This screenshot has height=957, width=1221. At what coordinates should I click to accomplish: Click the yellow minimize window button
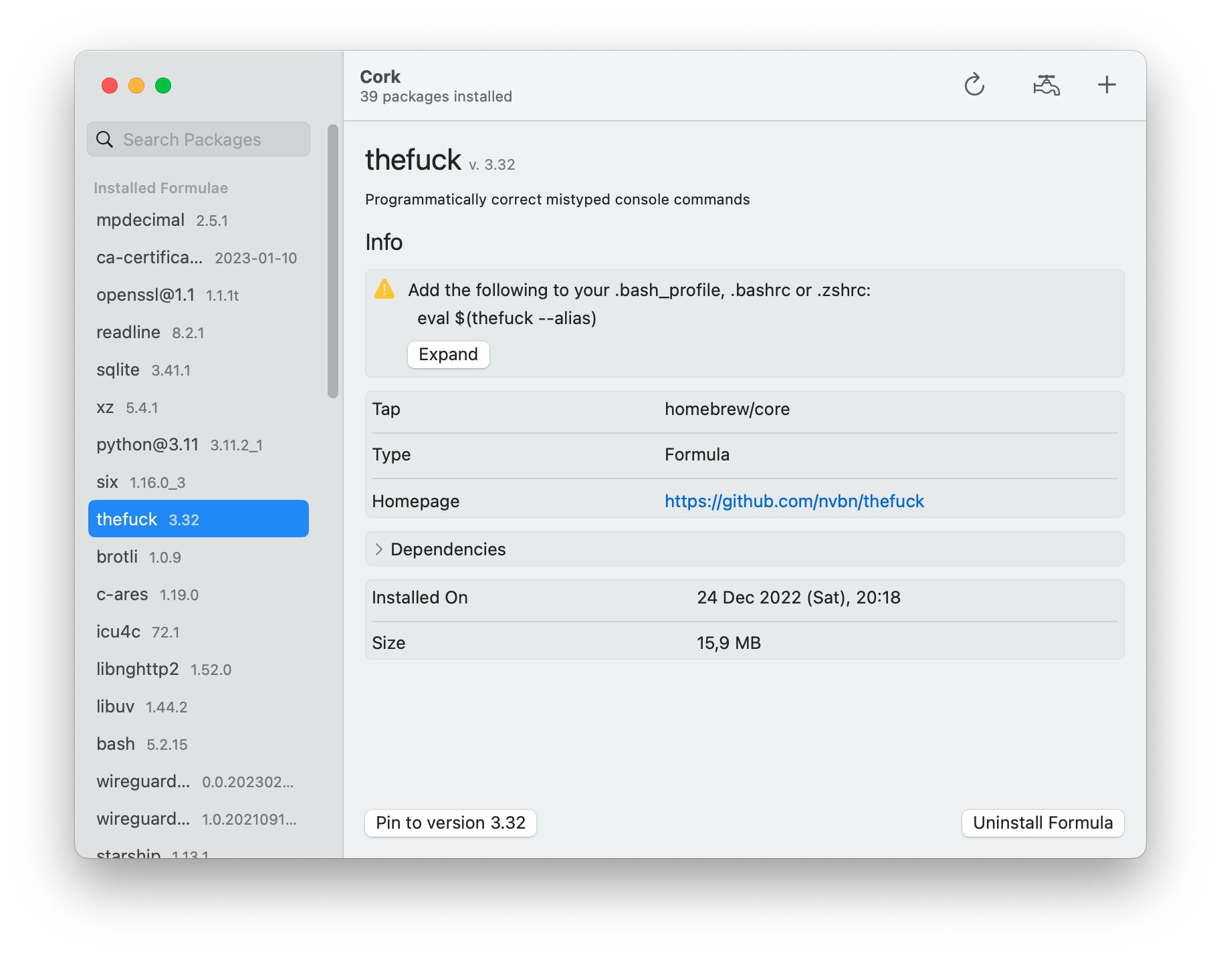pyautogui.click(x=136, y=86)
